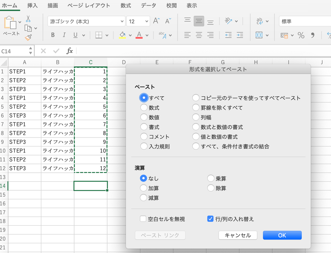Select the 列幅 radio button
Viewport: 331px width, 253px height.
point(196,117)
